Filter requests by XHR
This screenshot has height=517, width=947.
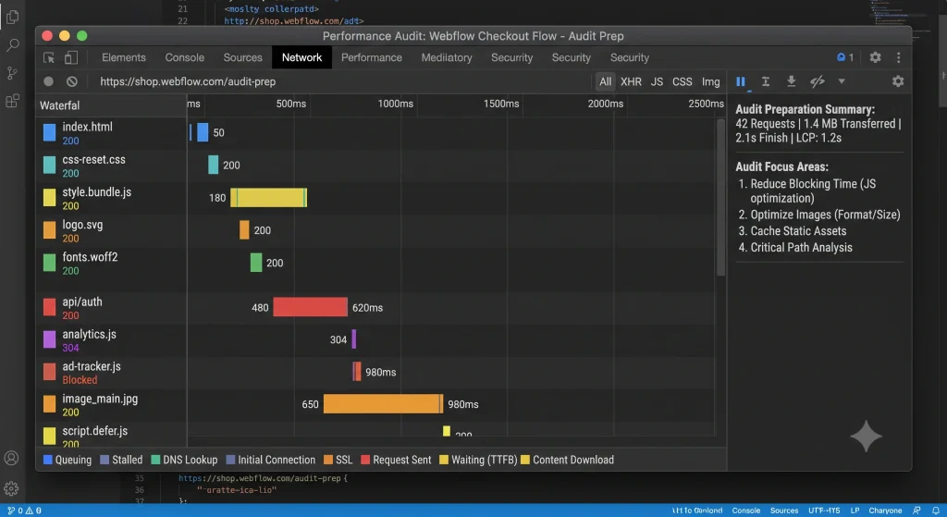point(631,81)
